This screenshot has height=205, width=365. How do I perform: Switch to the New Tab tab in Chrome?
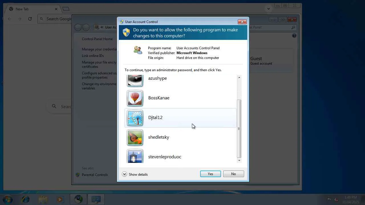[33, 9]
